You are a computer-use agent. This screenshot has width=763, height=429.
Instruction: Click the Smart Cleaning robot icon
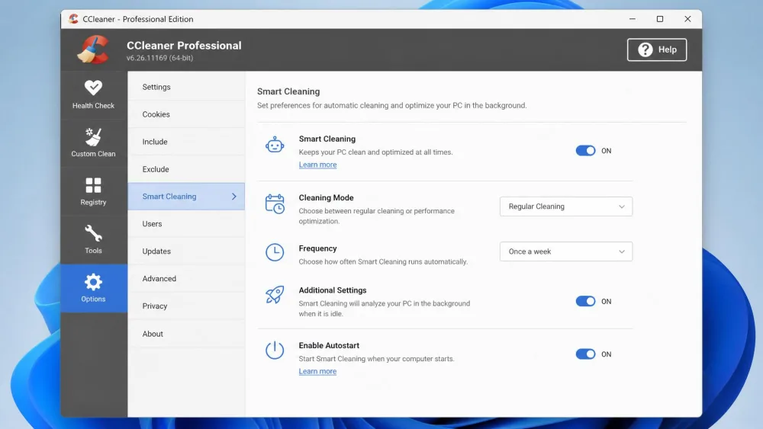click(x=275, y=145)
